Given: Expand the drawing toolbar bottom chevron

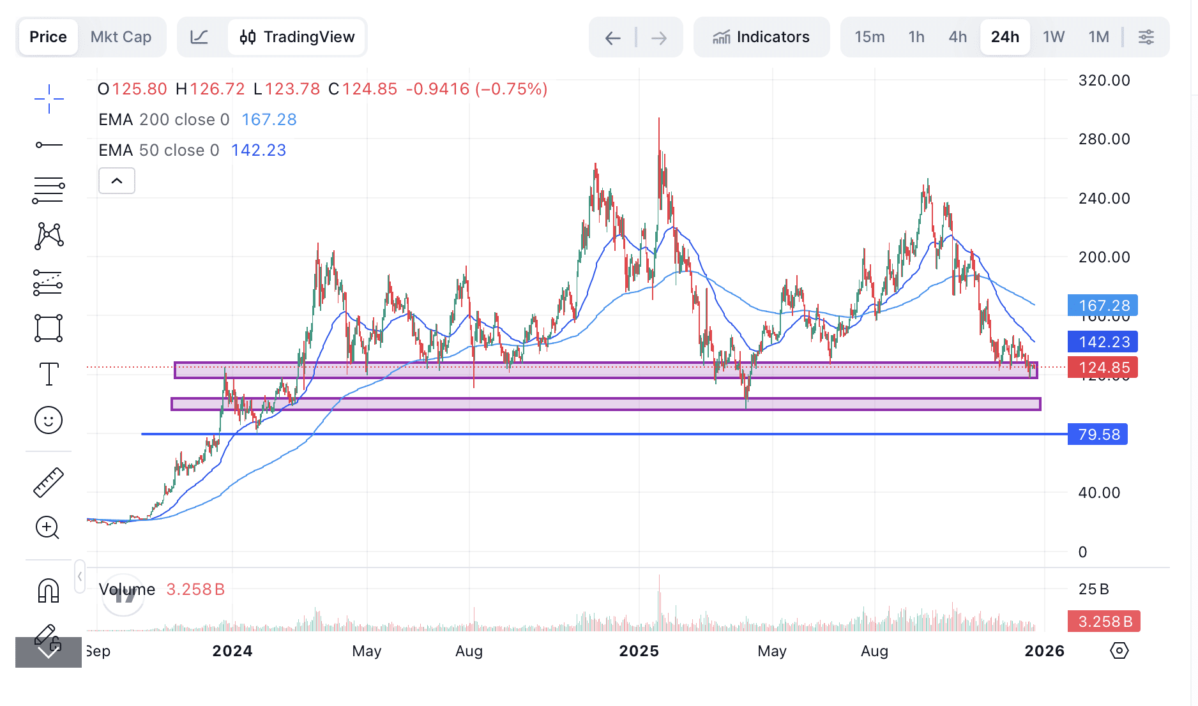Looking at the screenshot, I should [x=49, y=652].
